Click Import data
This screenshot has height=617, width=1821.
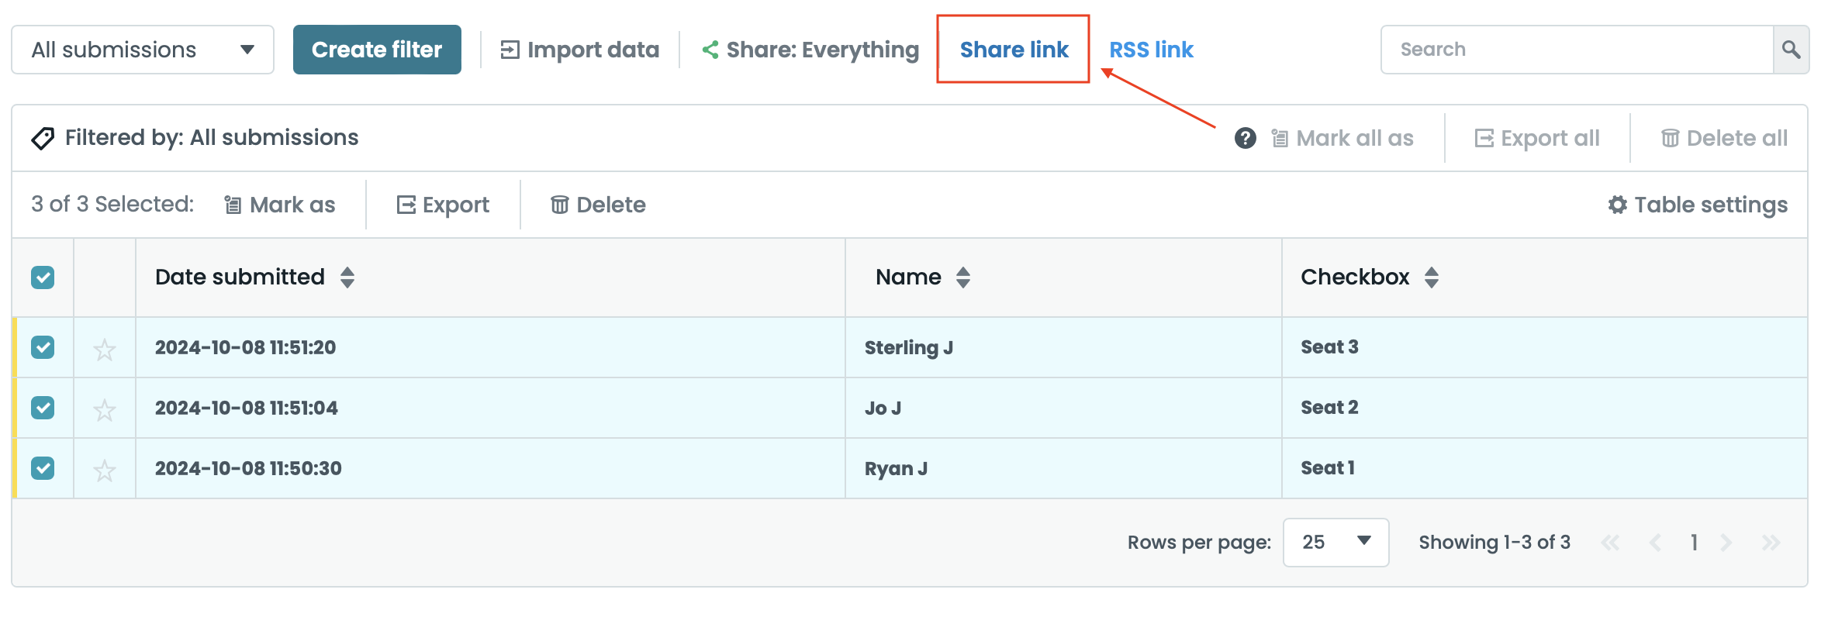click(580, 50)
